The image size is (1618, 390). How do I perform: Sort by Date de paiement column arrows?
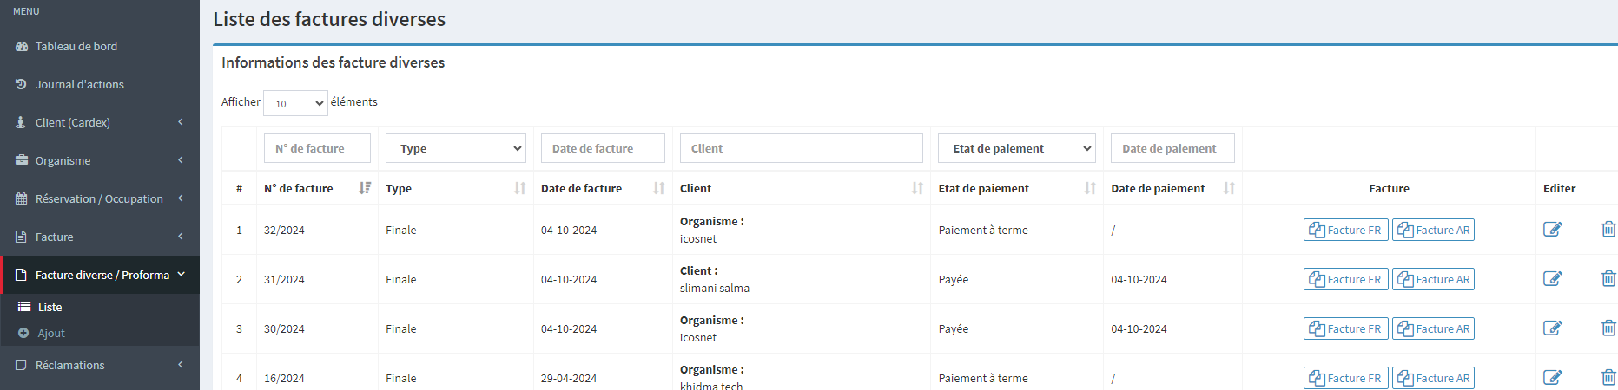point(1229,188)
